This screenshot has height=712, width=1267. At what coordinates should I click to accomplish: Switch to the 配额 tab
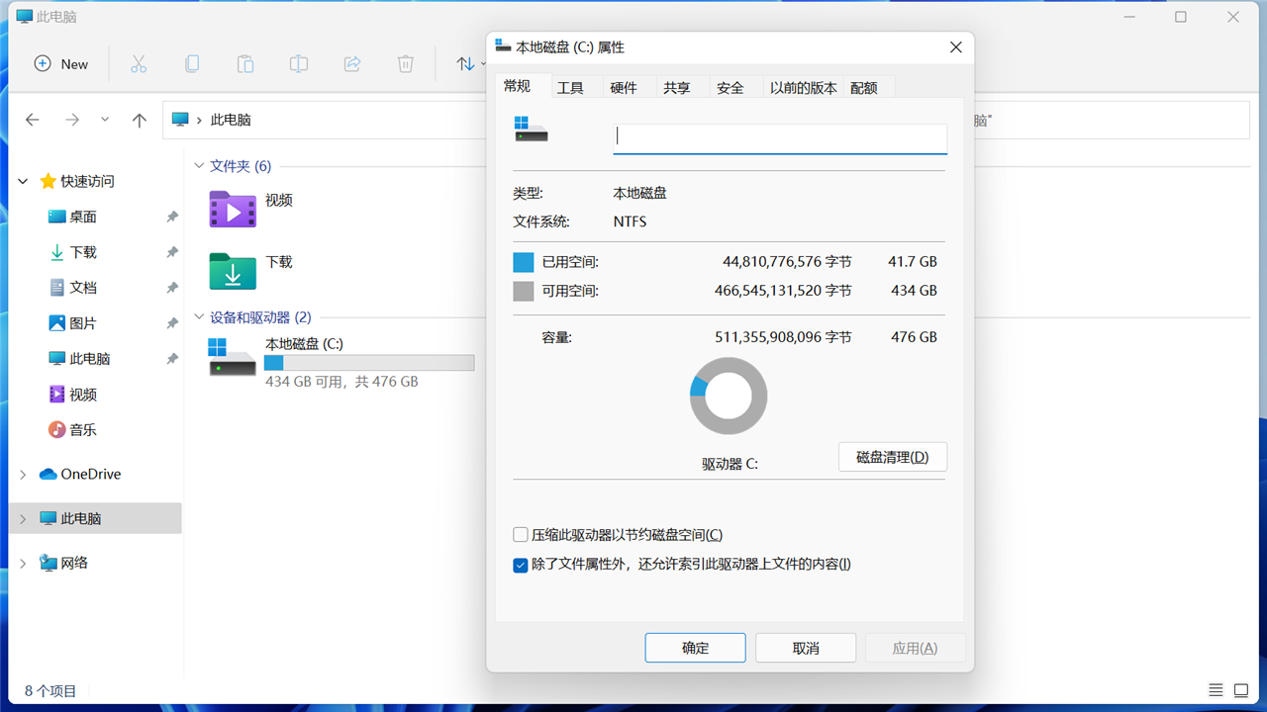coord(864,88)
